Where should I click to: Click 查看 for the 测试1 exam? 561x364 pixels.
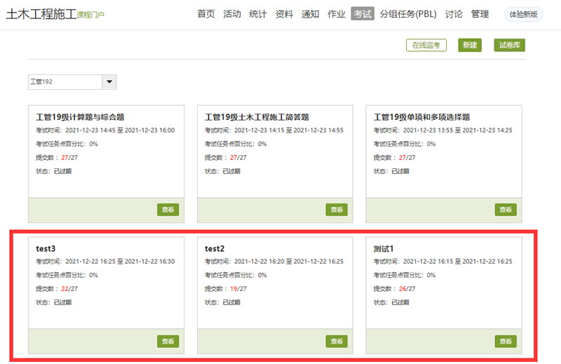[505, 342]
